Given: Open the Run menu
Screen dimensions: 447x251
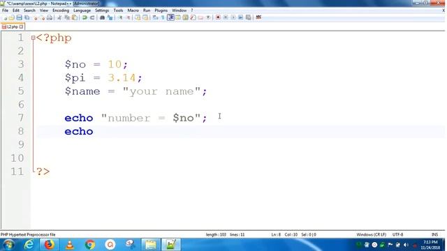Looking at the screenshot, I should [x=147, y=10].
